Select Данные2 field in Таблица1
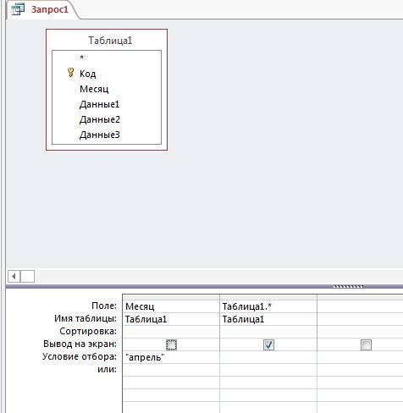 [x=100, y=119]
